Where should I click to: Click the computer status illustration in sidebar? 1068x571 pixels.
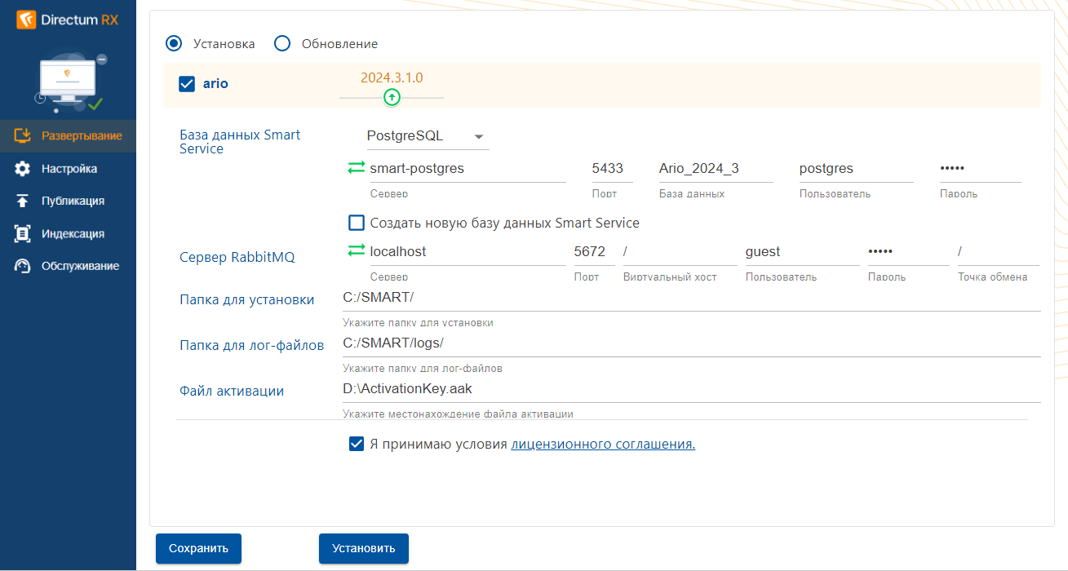(70, 82)
